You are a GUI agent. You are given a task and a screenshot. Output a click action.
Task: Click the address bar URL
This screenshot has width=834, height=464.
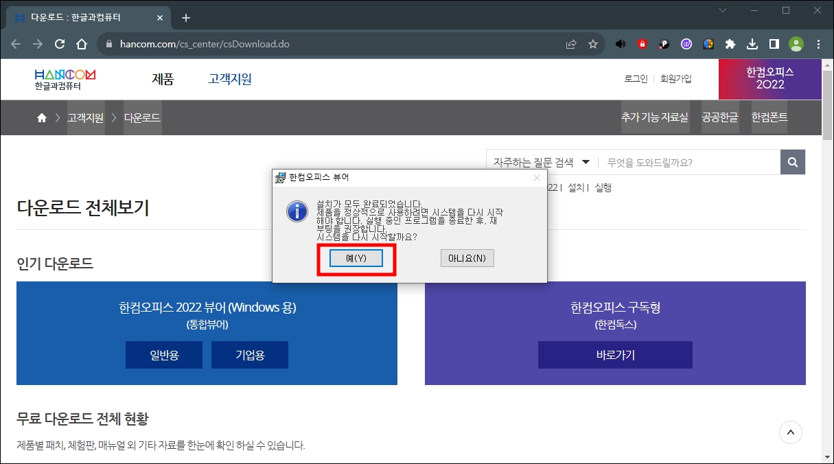coord(205,44)
